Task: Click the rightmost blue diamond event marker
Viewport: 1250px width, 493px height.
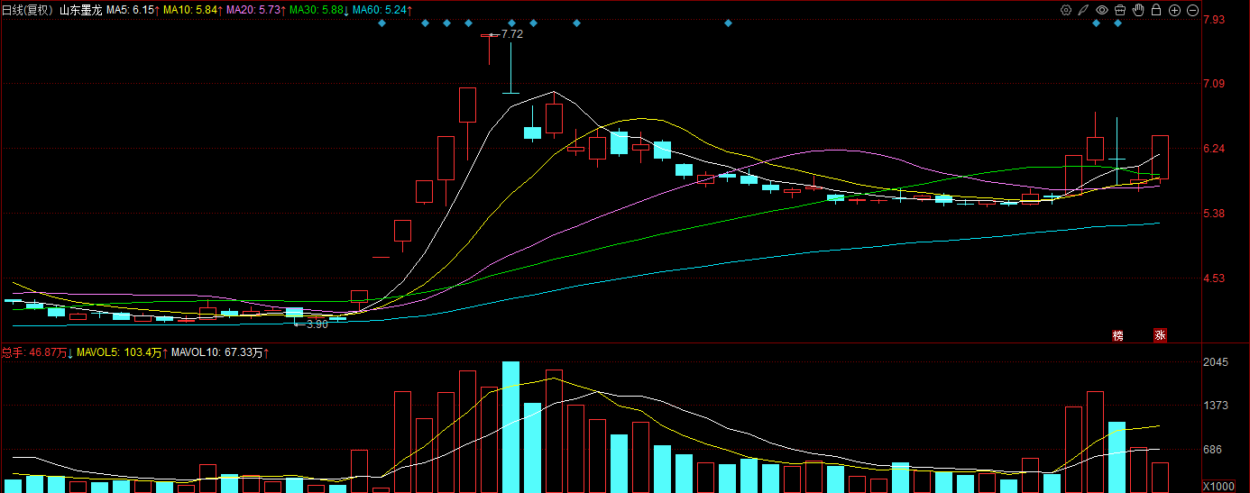Action: pyautogui.click(x=1118, y=23)
